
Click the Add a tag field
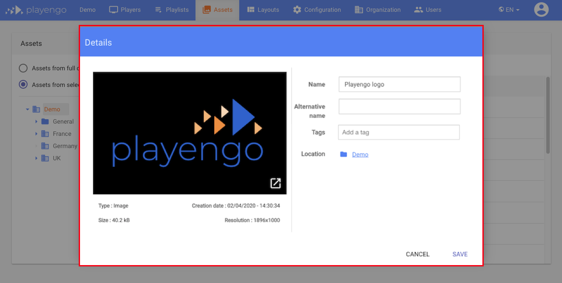pyautogui.click(x=399, y=132)
